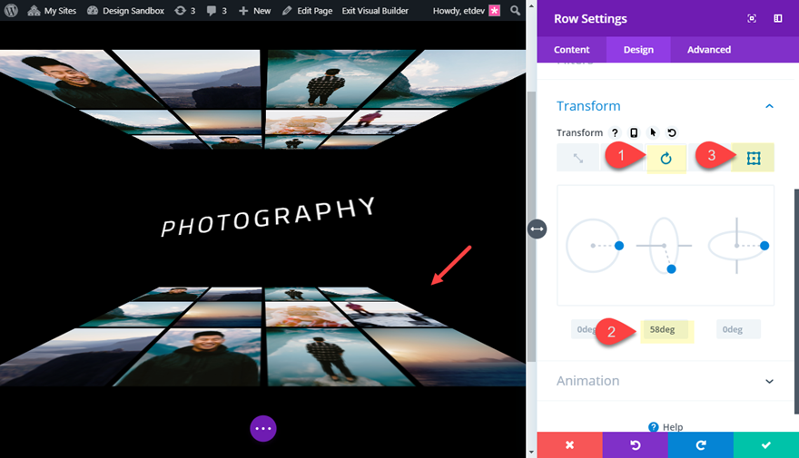Open the WordPress logo menu
This screenshot has width=799, height=458.
(x=11, y=10)
